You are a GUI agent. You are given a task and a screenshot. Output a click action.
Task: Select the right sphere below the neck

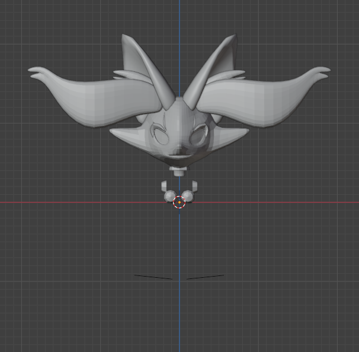click(188, 196)
